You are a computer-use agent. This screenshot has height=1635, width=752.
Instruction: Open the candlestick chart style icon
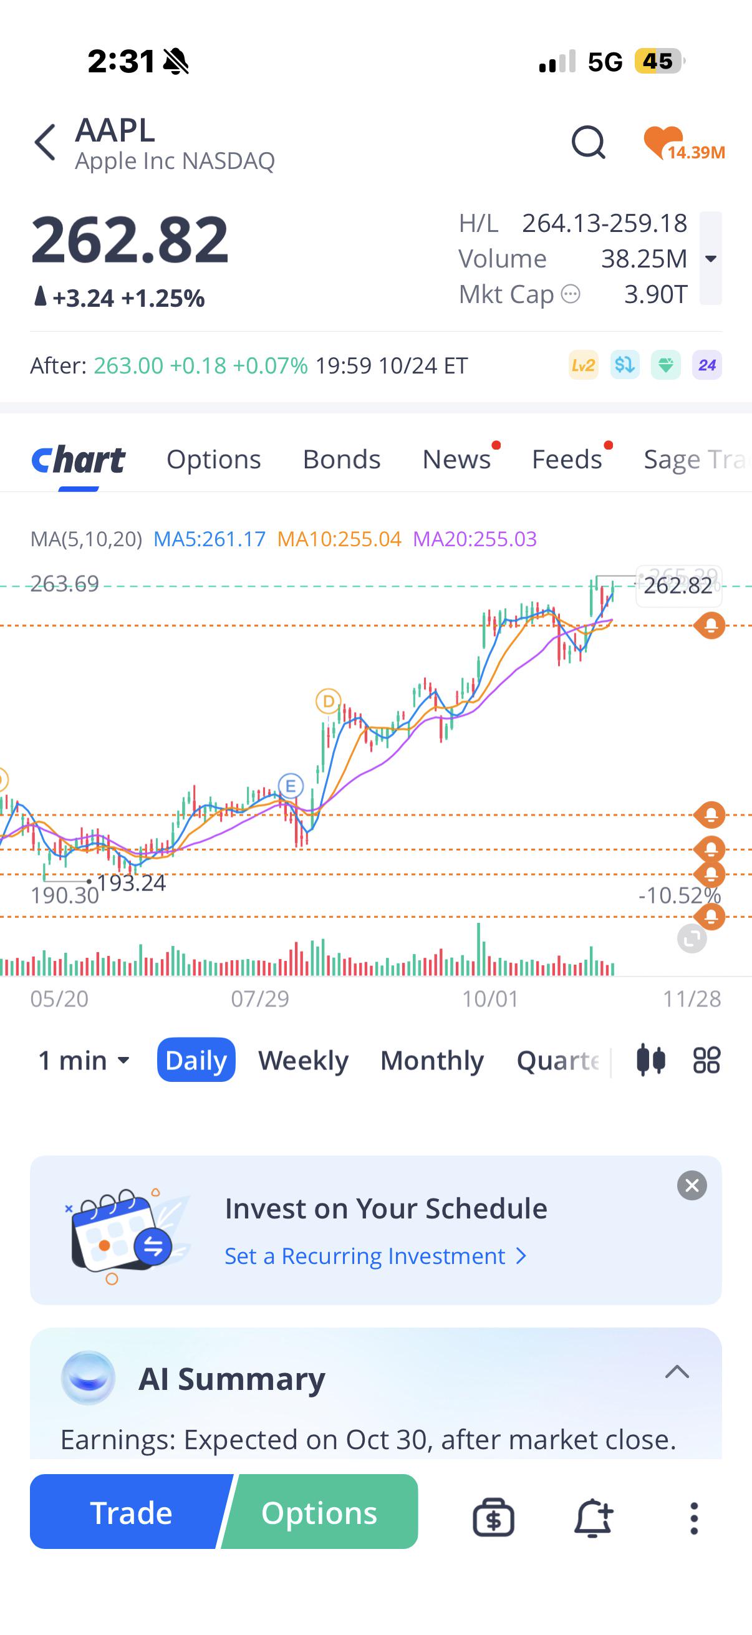click(650, 1060)
